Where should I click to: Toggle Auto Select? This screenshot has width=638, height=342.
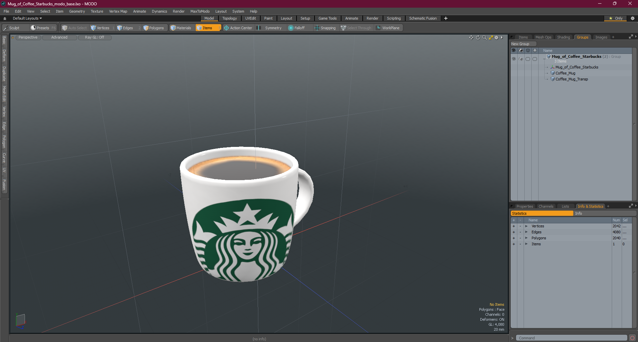(x=74, y=28)
